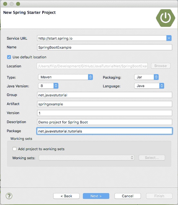Click the Spring Boot power logo
This screenshot has height=205, width=178.
(165, 18)
